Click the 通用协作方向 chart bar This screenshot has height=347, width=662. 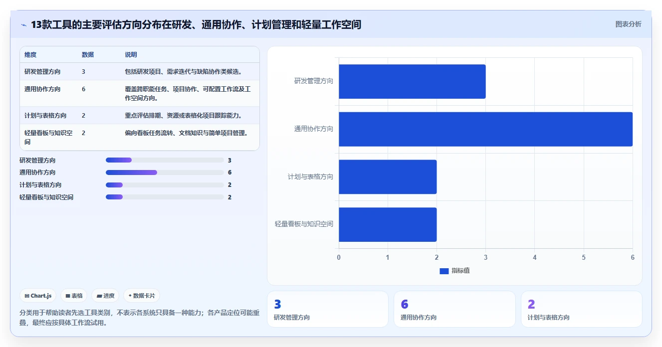[x=486, y=129]
